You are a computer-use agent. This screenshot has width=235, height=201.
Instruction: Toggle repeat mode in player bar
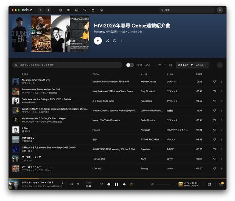pos(131,184)
